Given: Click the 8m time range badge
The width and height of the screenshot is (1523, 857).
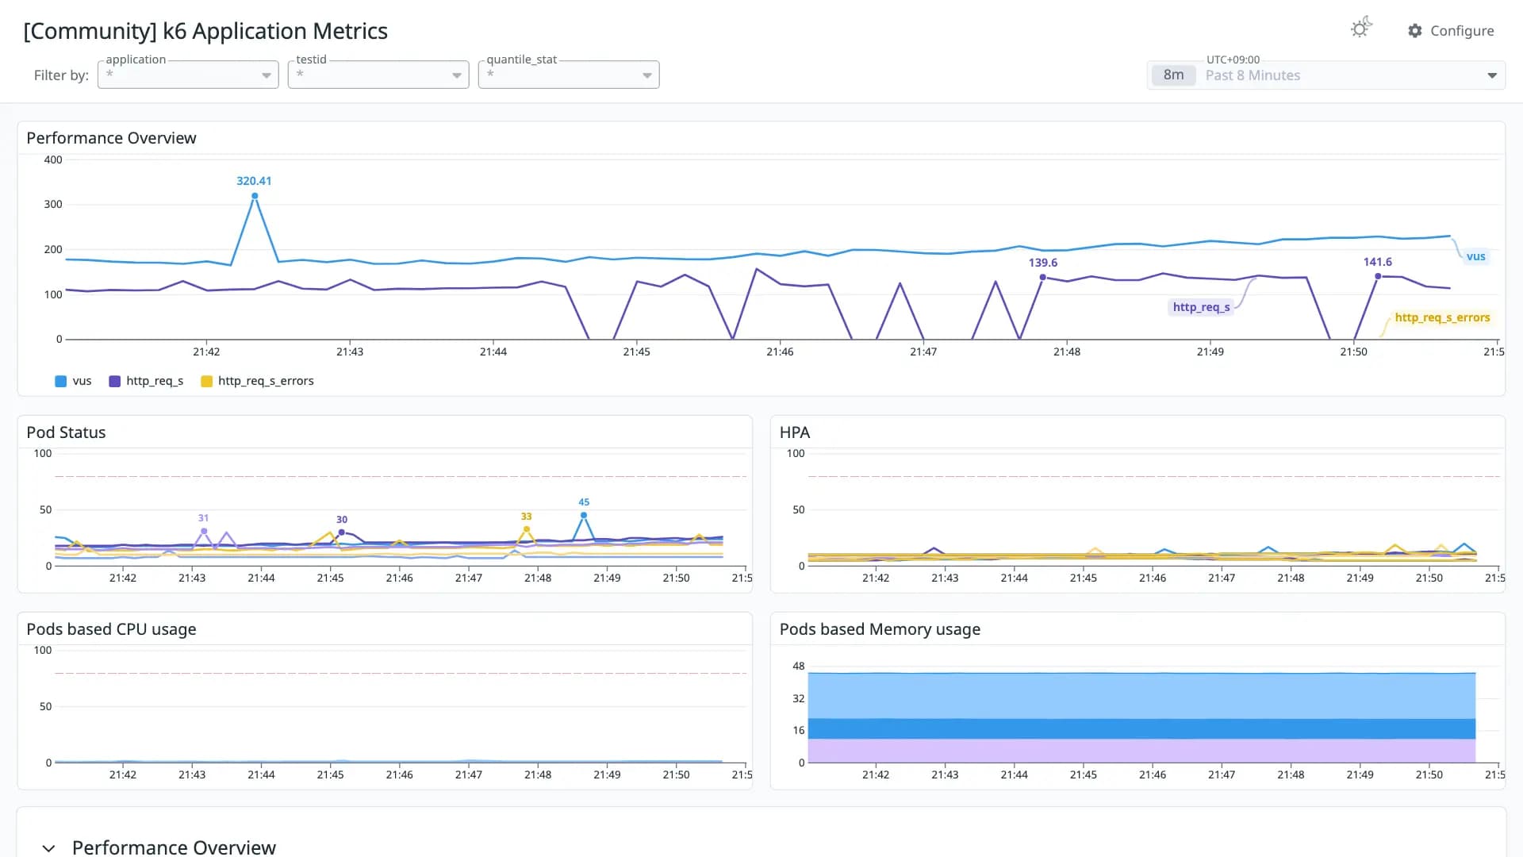Looking at the screenshot, I should [x=1173, y=75].
